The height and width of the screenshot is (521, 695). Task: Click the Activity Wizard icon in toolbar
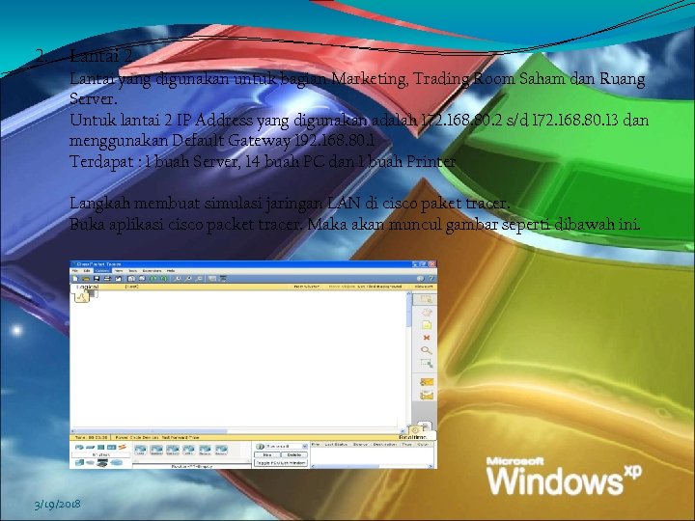[118, 279]
